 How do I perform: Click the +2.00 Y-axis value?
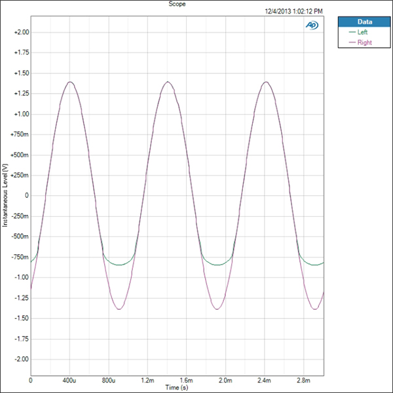coord(22,32)
